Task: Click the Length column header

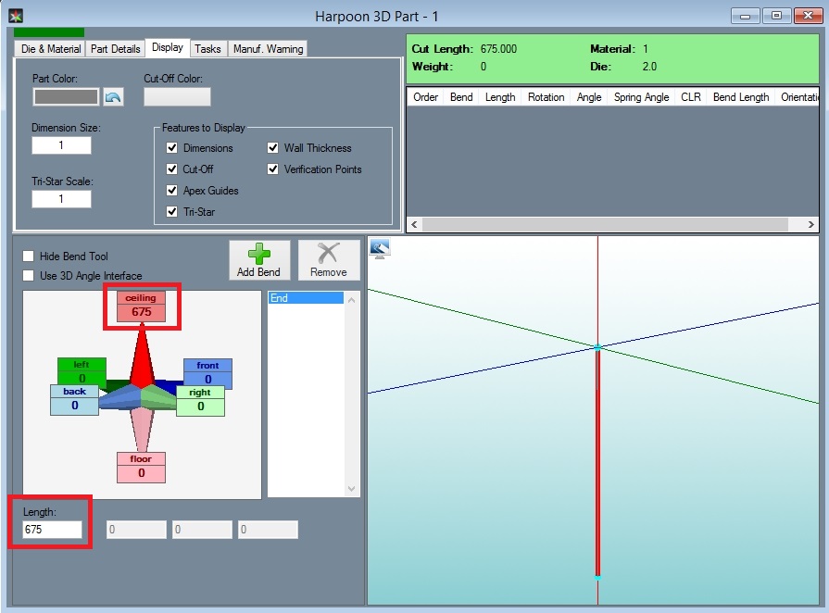Action: 500,97
